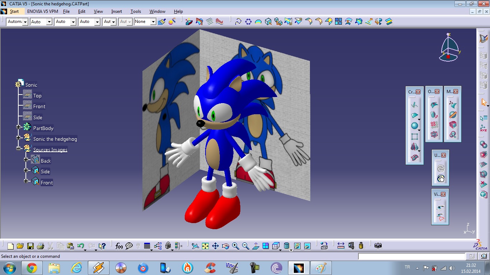Click the Capture camera icon
This screenshot has height=275, width=490.
click(378, 246)
